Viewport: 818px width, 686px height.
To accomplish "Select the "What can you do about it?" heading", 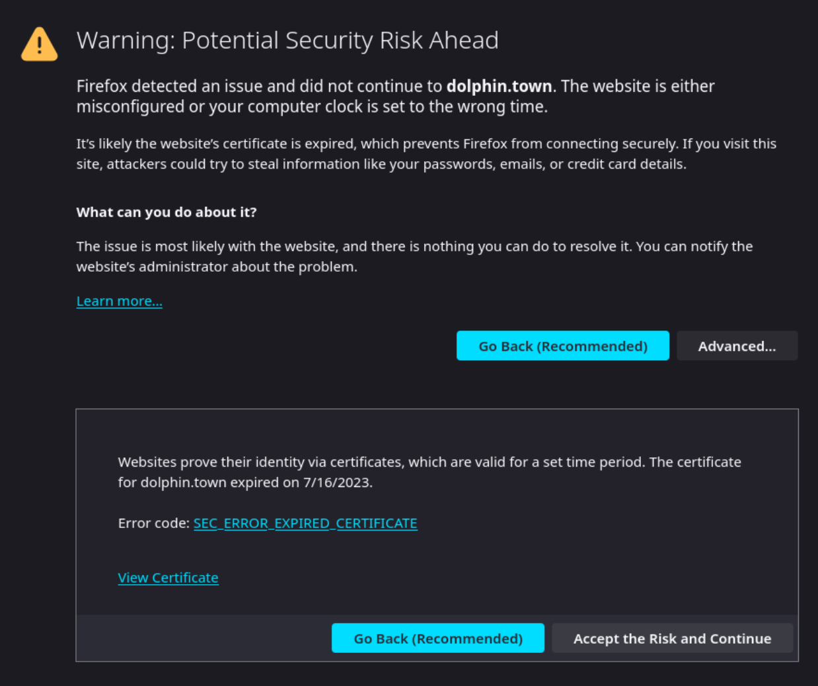I will 167,212.
